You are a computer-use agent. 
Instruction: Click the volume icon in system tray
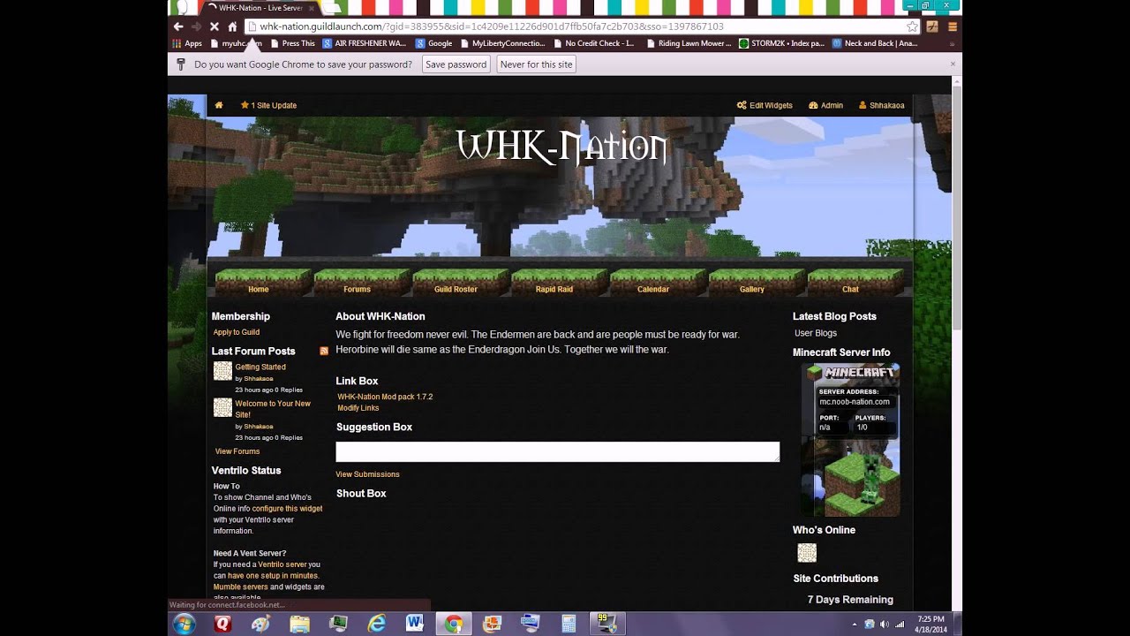(x=885, y=624)
